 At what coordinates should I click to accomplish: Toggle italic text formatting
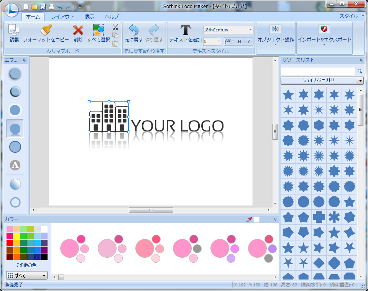(248, 41)
